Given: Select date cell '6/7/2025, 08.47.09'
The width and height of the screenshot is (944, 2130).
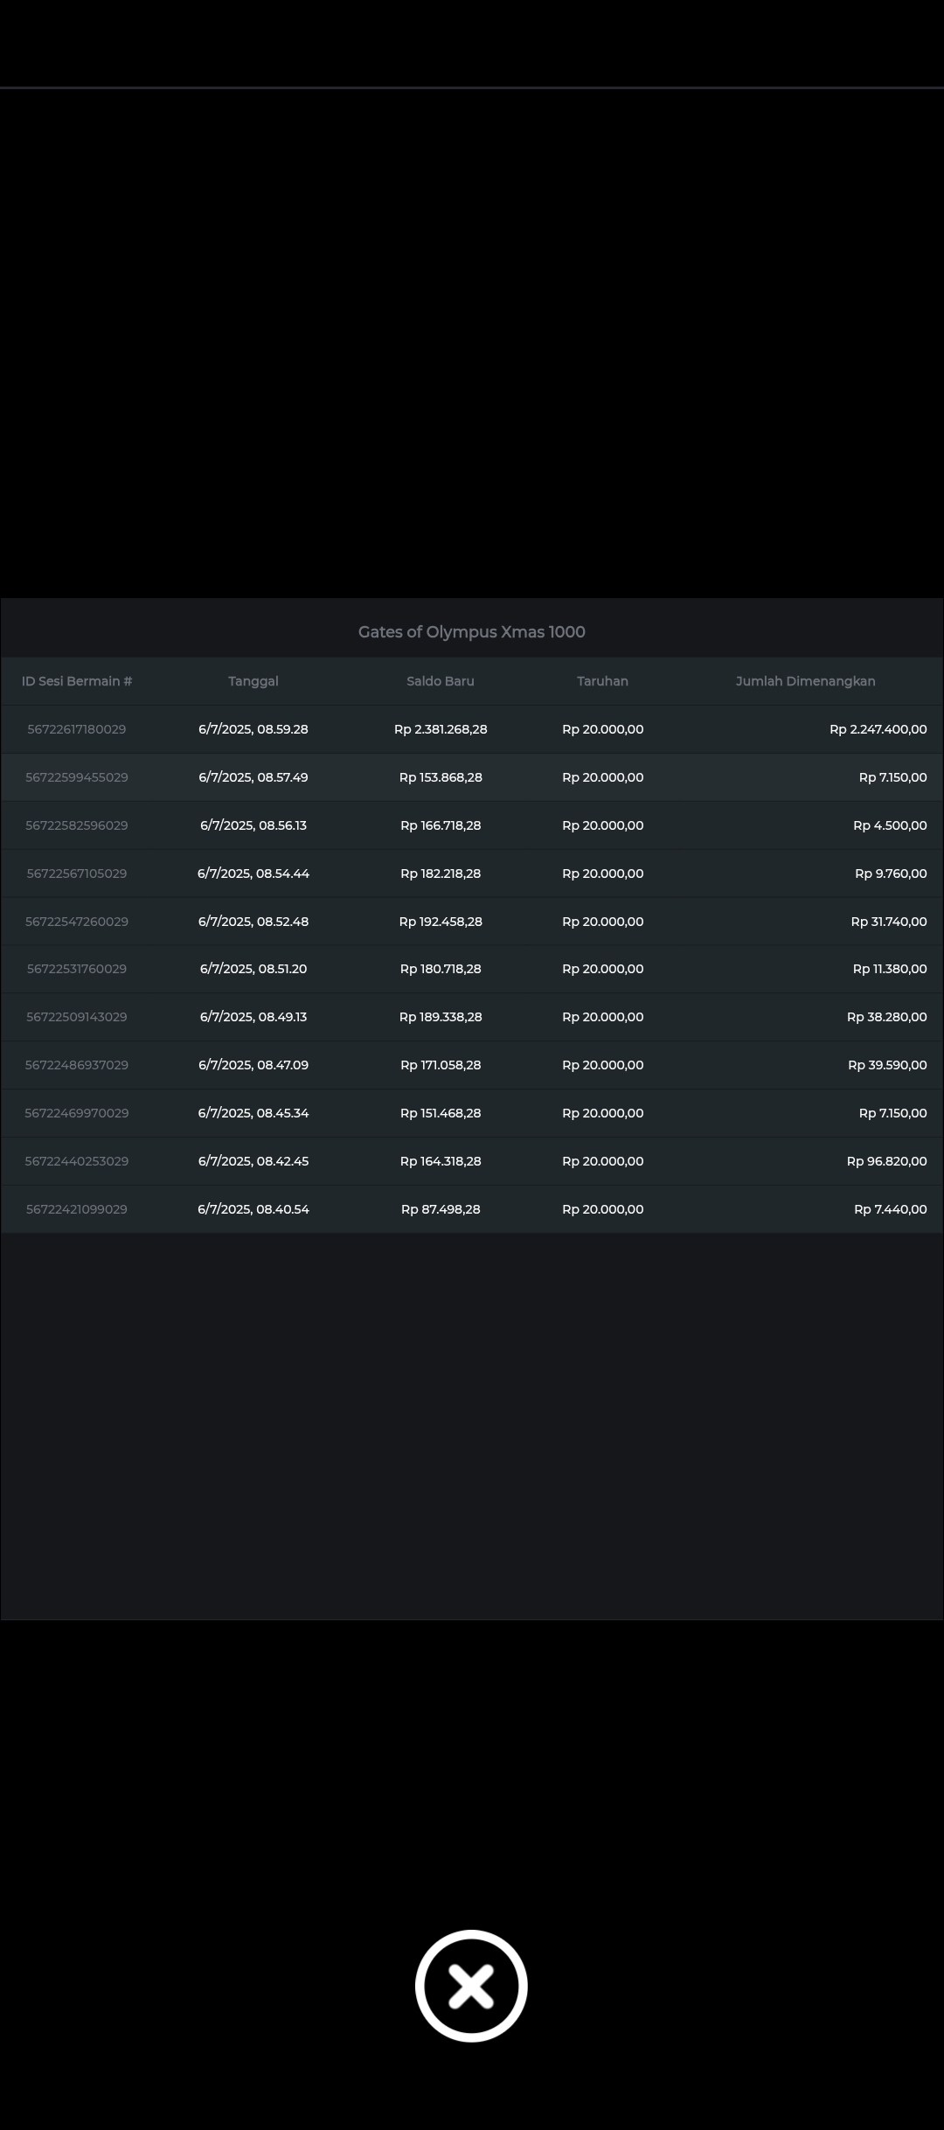Looking at the screenshot, I should click(253, 1065).
